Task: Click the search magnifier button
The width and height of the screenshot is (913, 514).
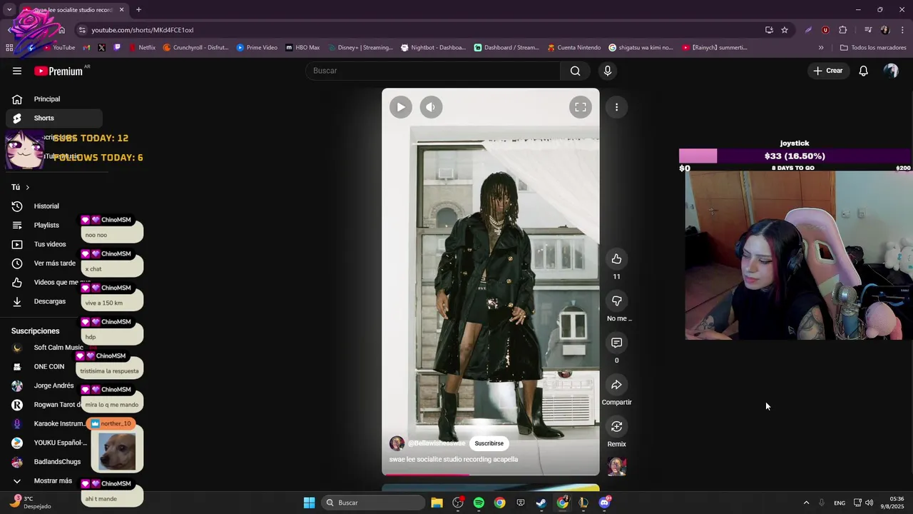Action: tap(575, 71)
